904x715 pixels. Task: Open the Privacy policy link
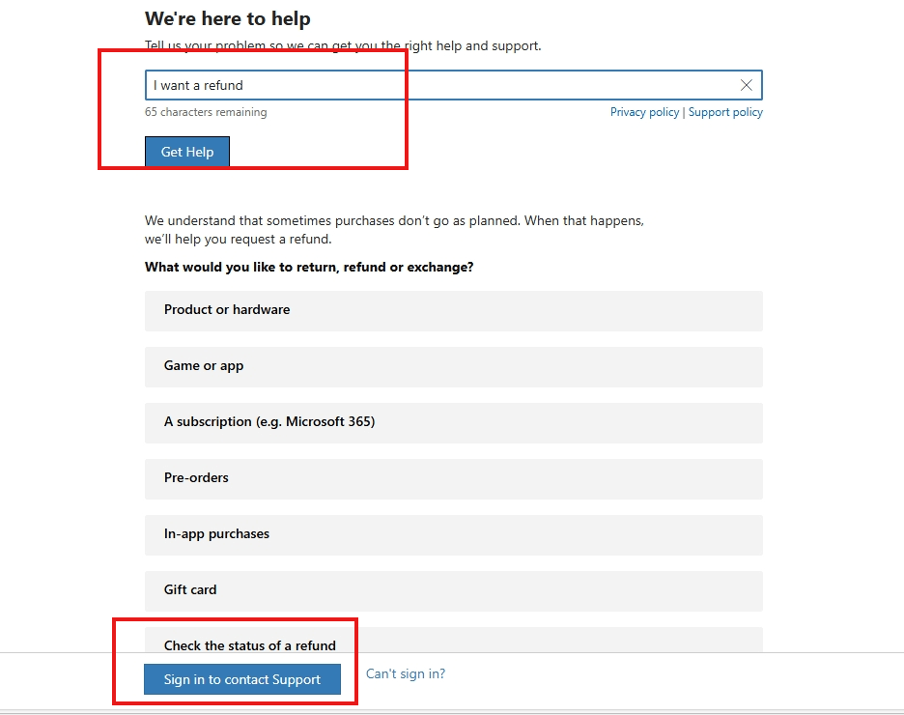click(644, 112)
